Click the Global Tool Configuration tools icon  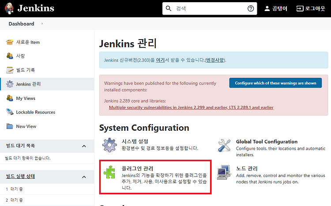[224, 145]
